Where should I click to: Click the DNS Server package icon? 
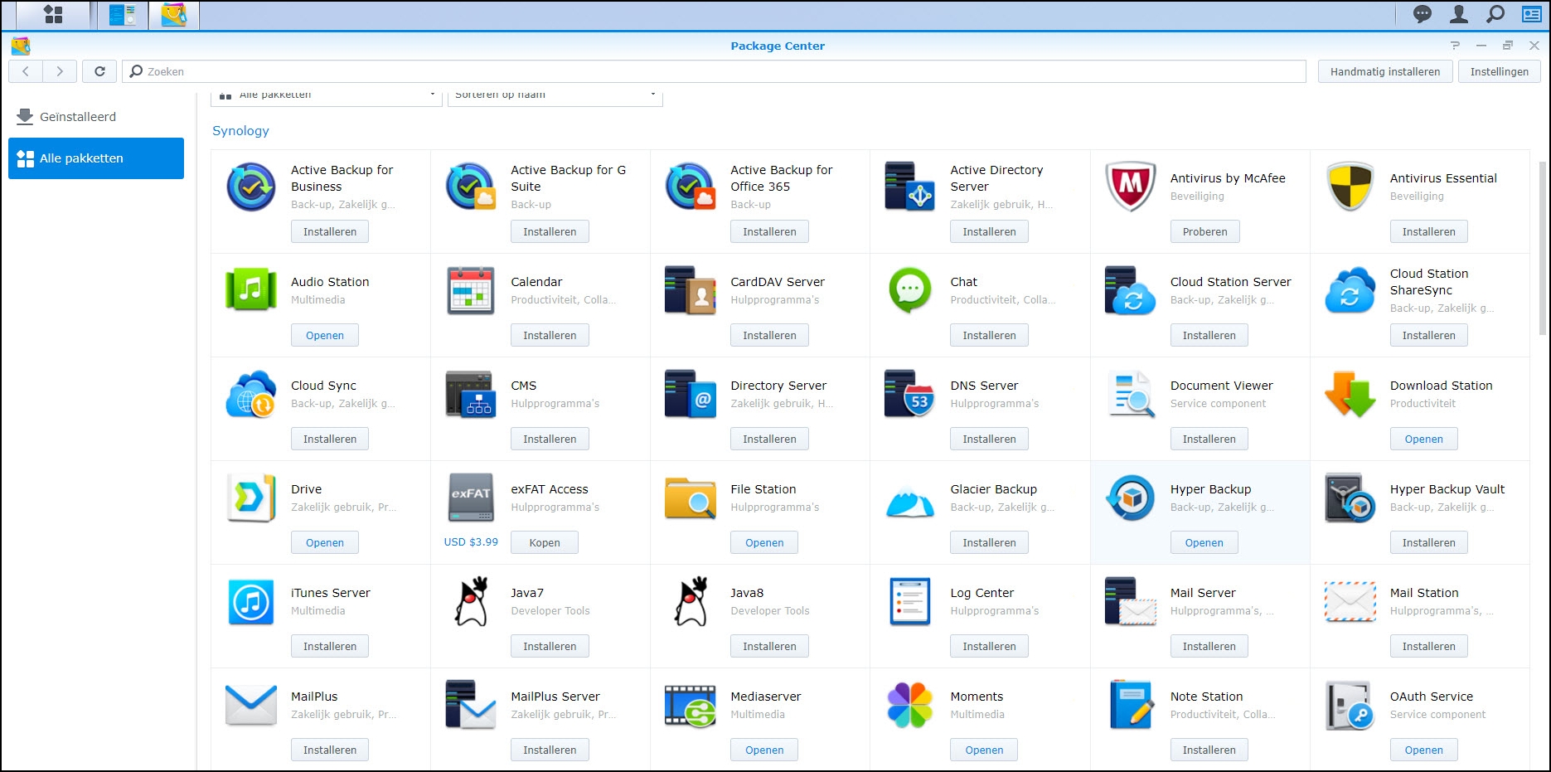pyautogui.click(x=910, y=394)
